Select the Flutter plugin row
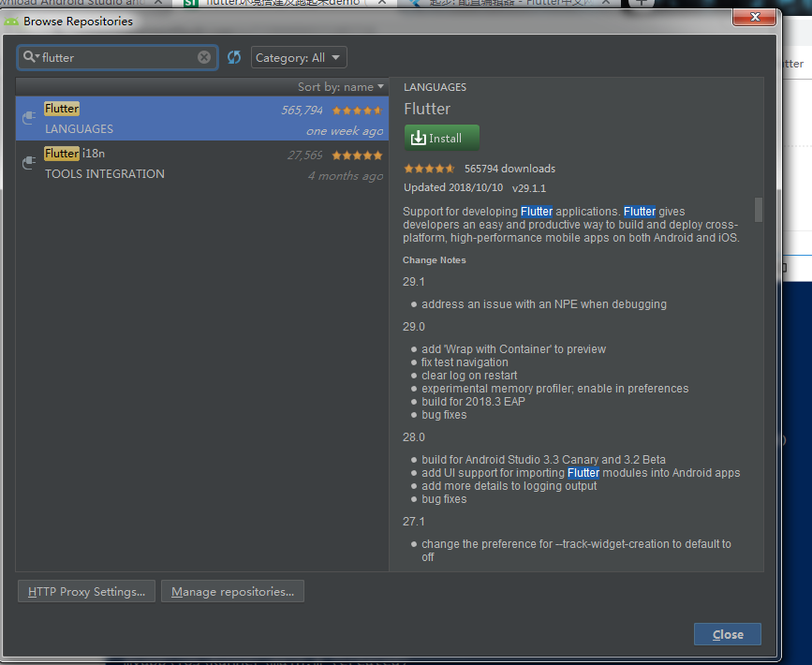Screen dimensions: 812x665 (202, 118)
